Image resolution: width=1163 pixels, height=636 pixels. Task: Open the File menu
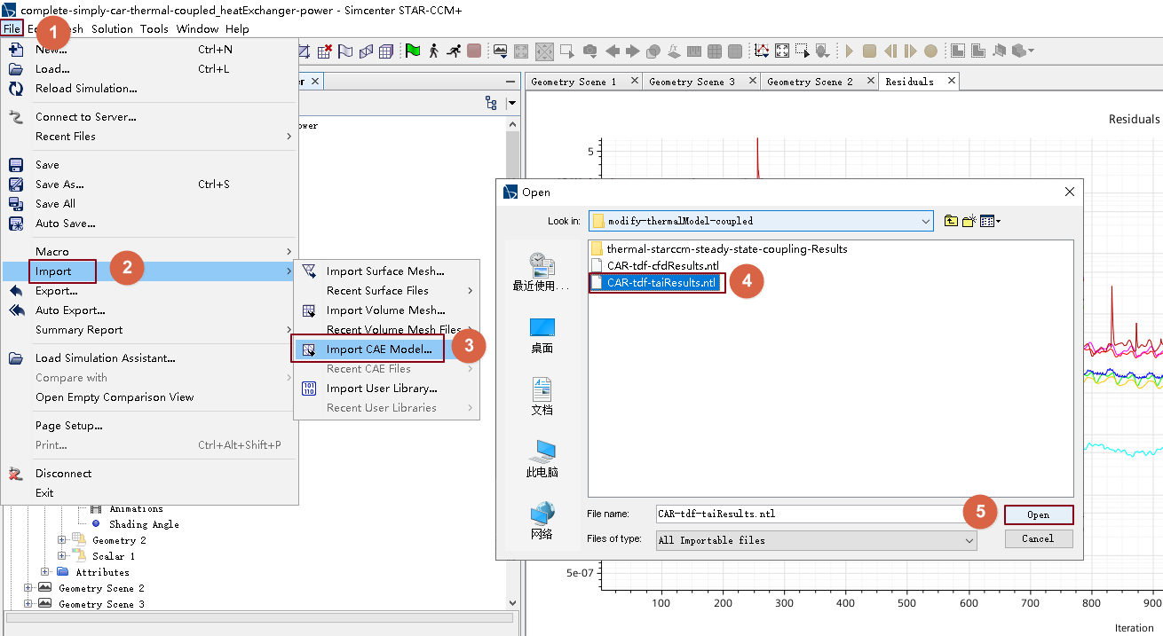(x=12, y=28)
